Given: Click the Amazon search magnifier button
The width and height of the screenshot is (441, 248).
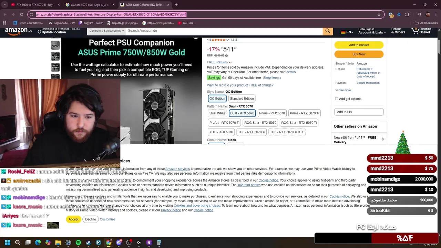Looking at the screenshot, I should (x=328, y=31).
